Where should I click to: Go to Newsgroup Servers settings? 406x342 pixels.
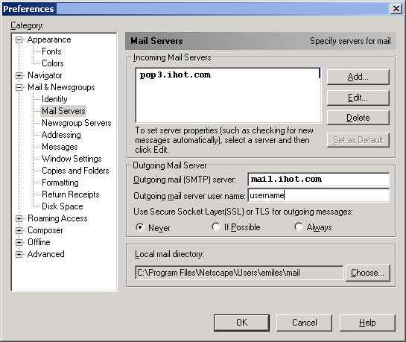(x=77, y=123)
